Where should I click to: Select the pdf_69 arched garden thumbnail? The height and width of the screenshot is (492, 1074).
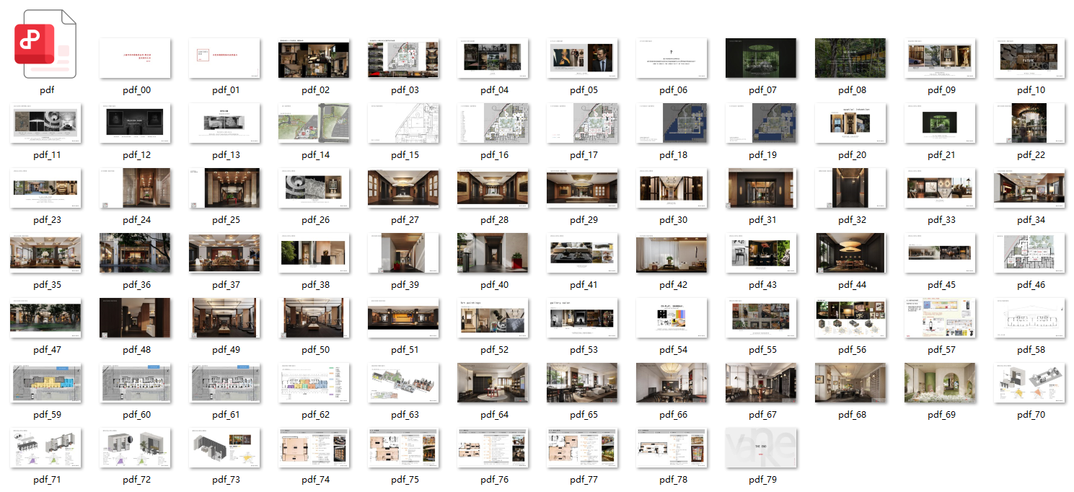[x=940, y=383]
